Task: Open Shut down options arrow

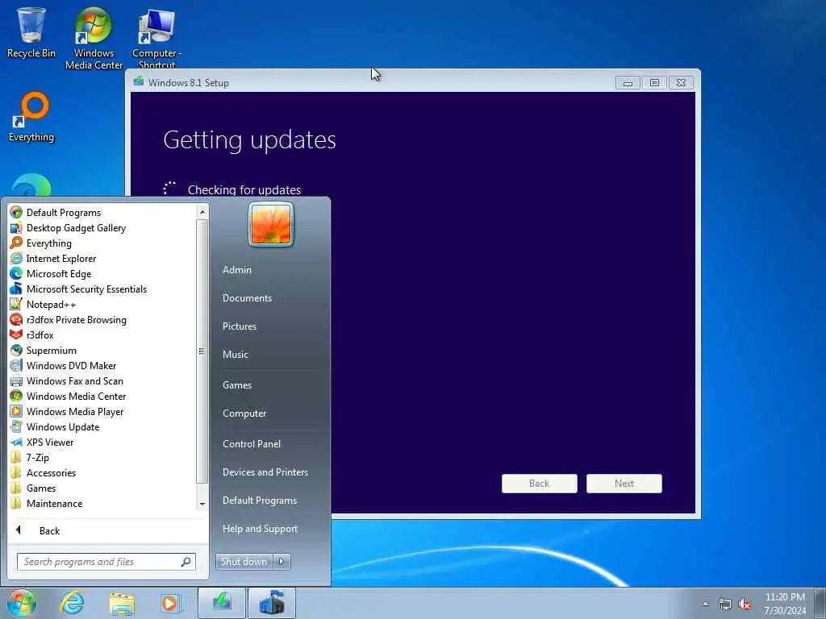Action: pyautogui.click(x=282, y=562)
